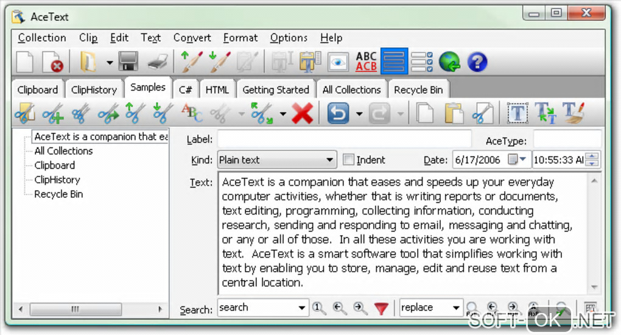The image size is (621, 335).
Task: Click the brush with green down arrow icon
Action: (x=219, y=62)
